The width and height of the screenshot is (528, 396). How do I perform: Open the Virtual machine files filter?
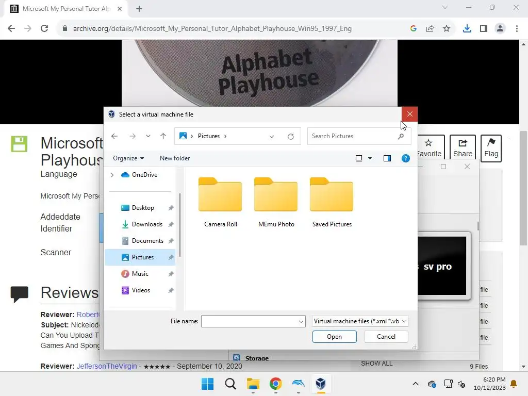360,321
